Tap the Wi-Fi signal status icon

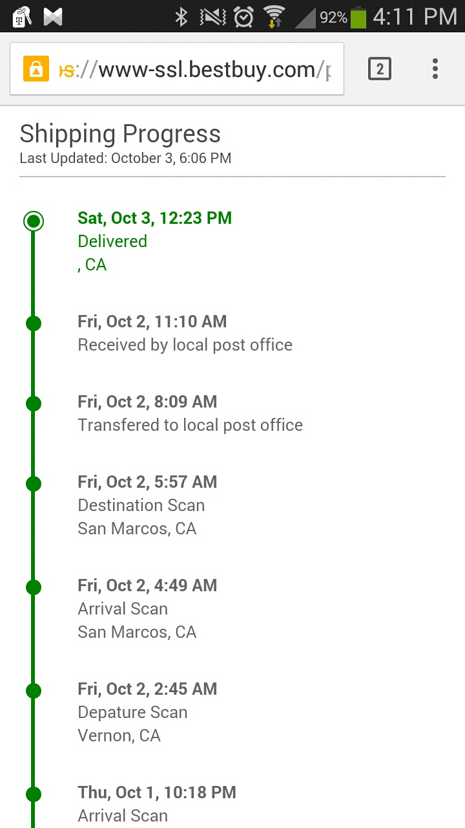[274, 17]
